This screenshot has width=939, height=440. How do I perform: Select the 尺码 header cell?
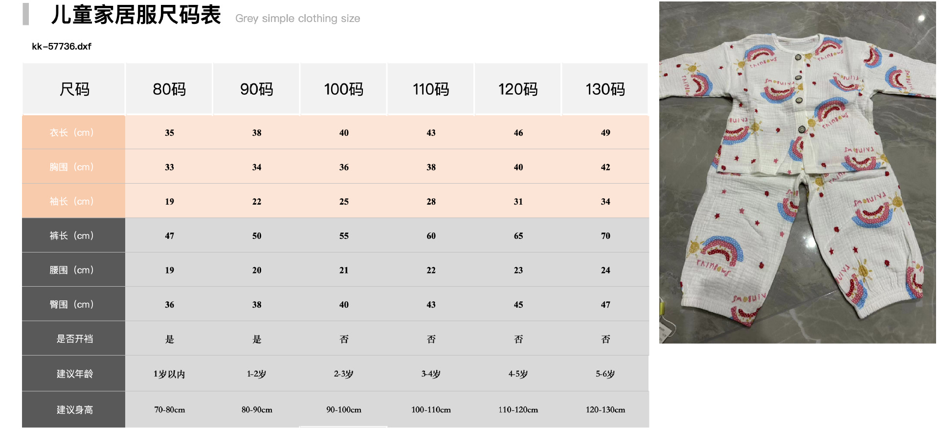point(74,89)
